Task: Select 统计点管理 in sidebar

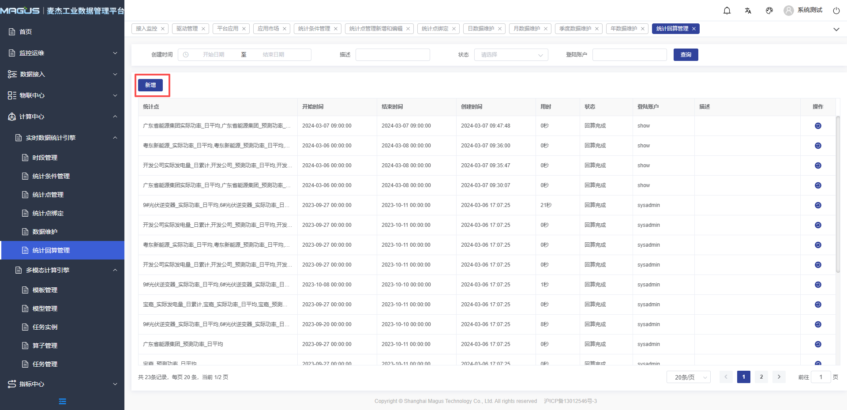Action: coord(48,195)
